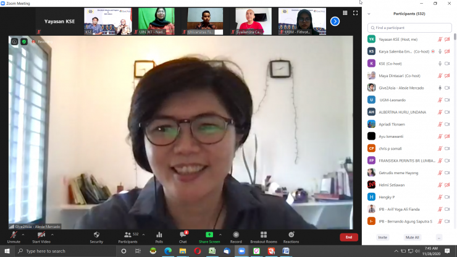The width and height of the screenshot is (457, 257).
Task: Select chris p somali in the participant list
Action: click(x=409, y=148)
